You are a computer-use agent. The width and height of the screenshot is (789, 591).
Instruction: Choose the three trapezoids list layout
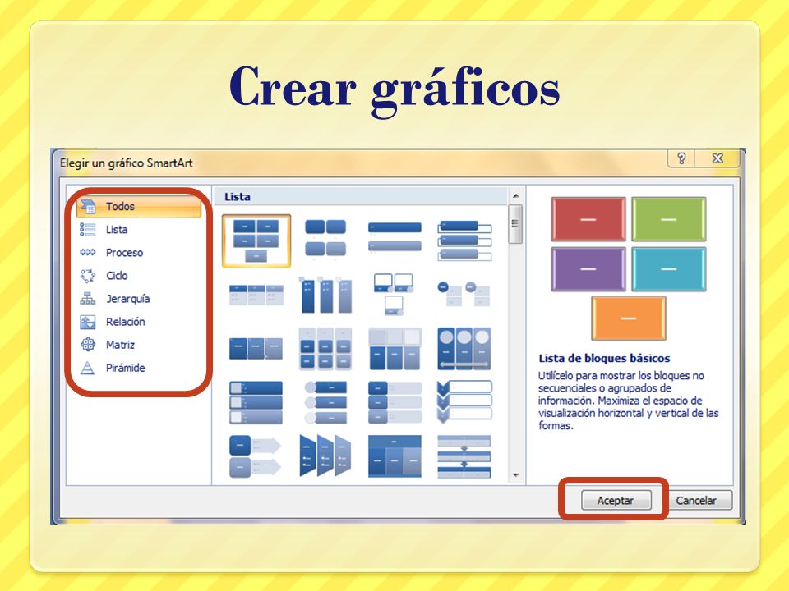click(x=325, y=456)
